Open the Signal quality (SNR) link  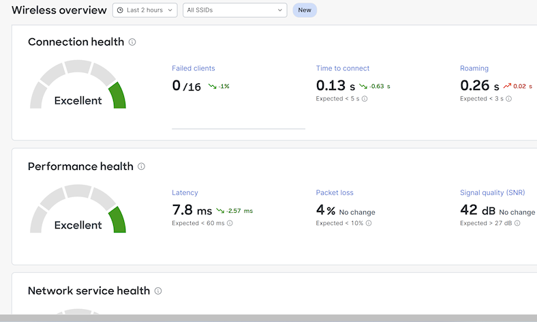point(493,192)
